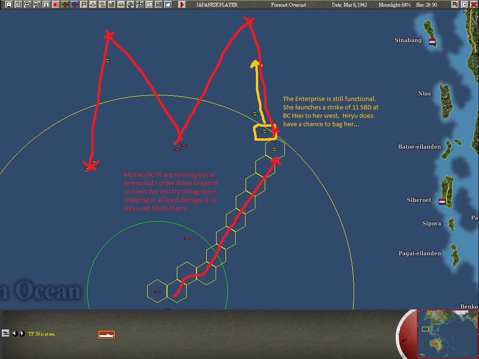Click the world minimap in bottom right
The height and width of the screenshot is (359, 479).
pyautogui.click(x=447, y=334)
